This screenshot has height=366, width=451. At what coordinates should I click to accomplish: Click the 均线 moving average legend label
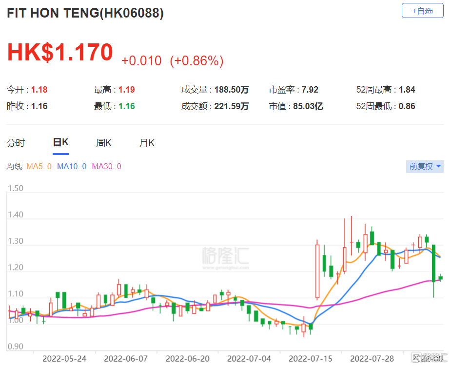point(14,166)
